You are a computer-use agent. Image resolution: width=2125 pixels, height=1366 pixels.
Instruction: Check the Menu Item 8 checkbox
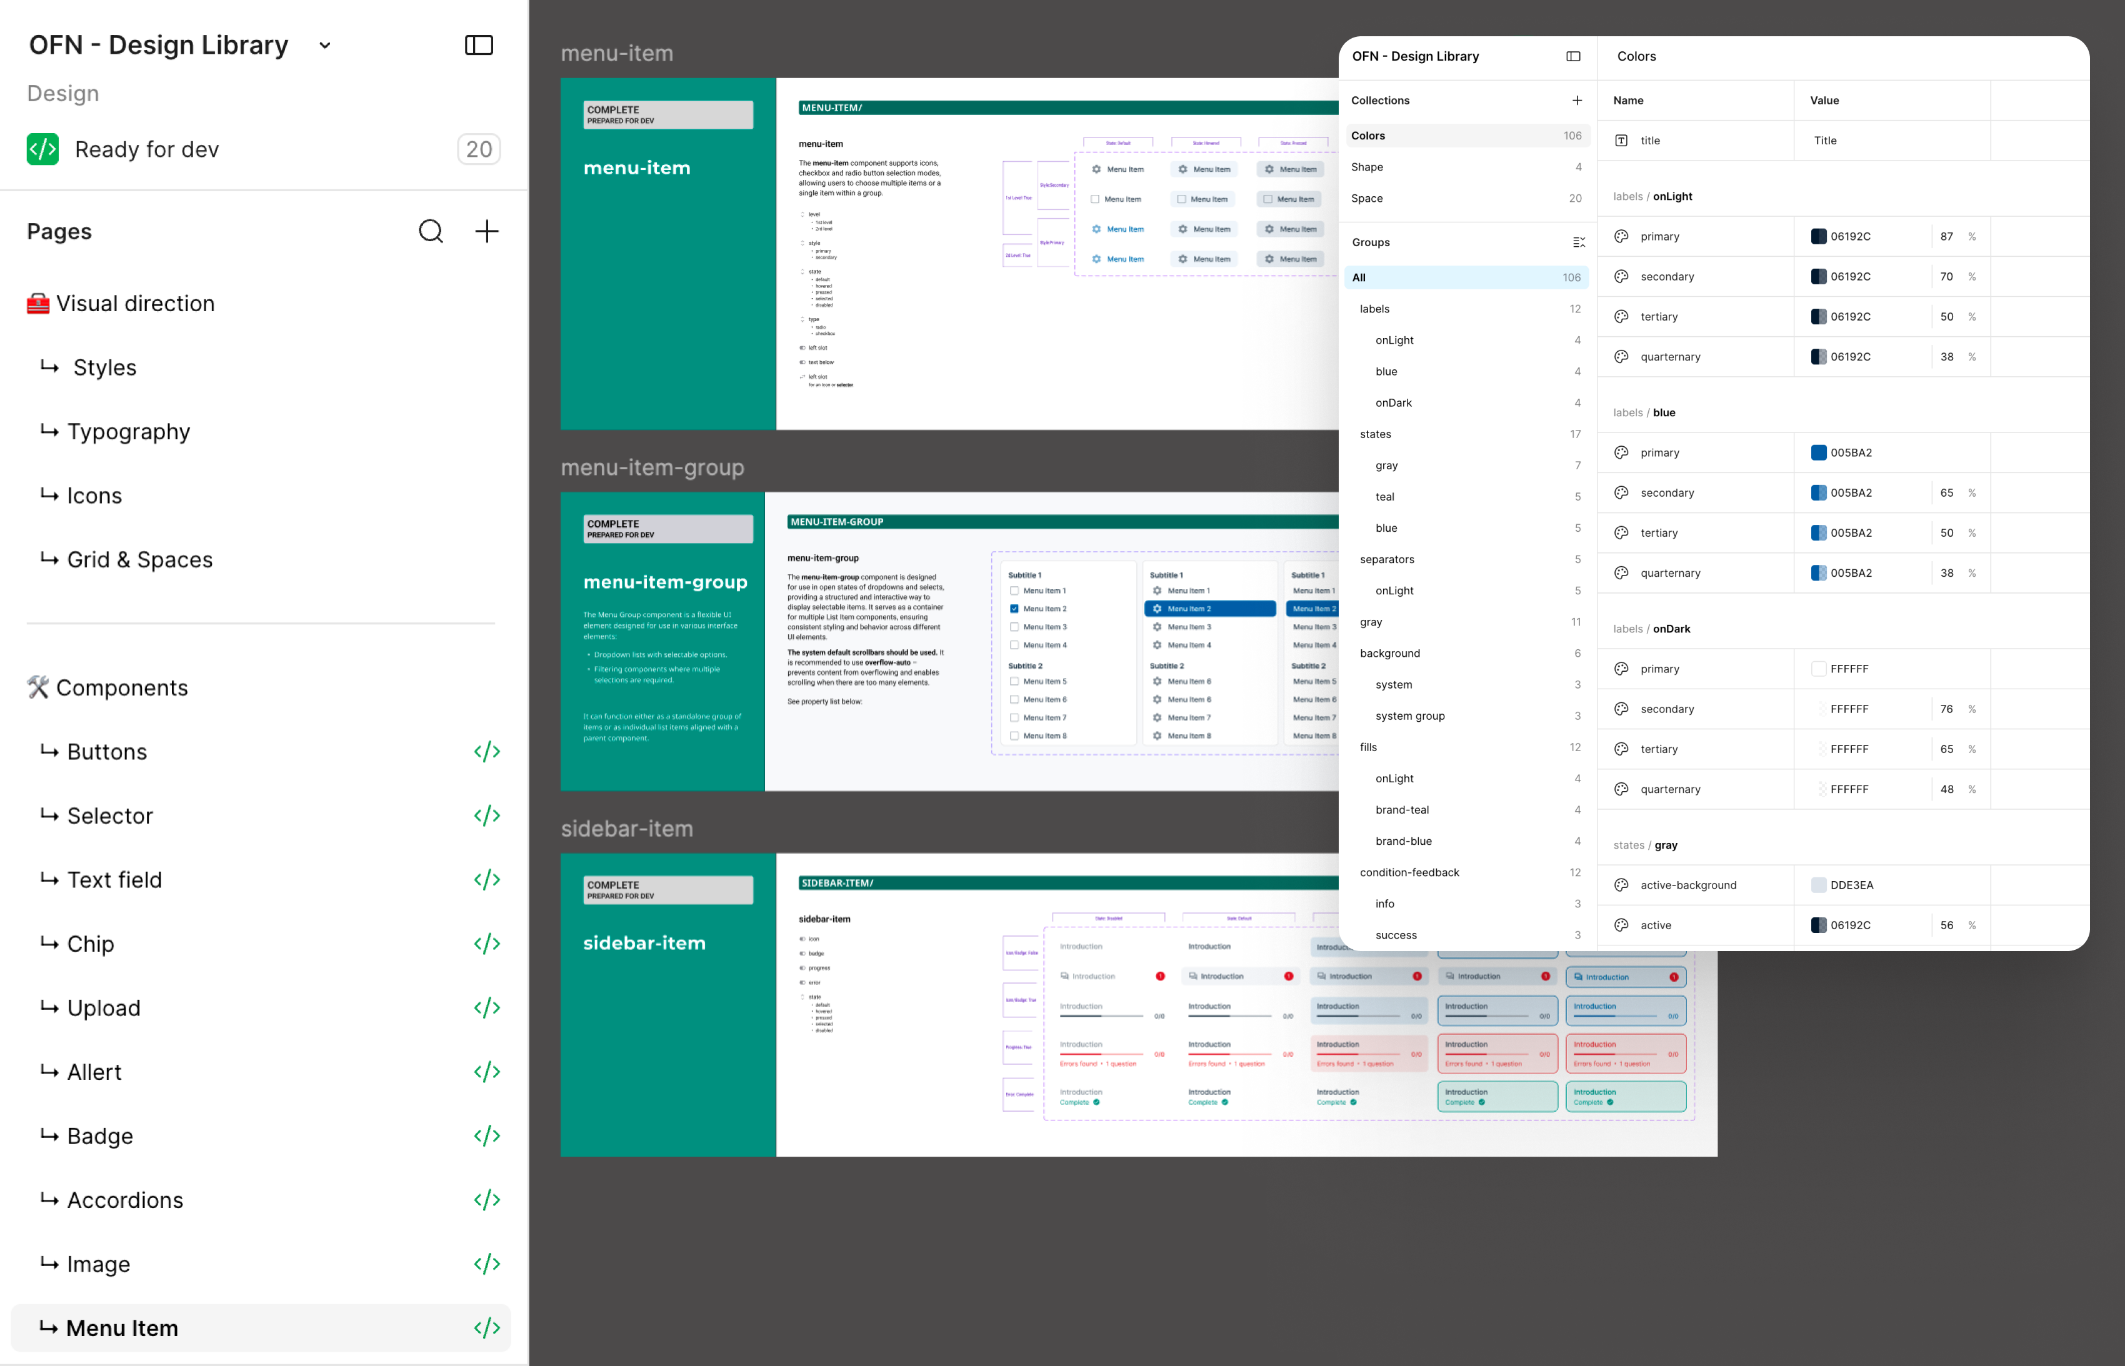click(1014, 736)
